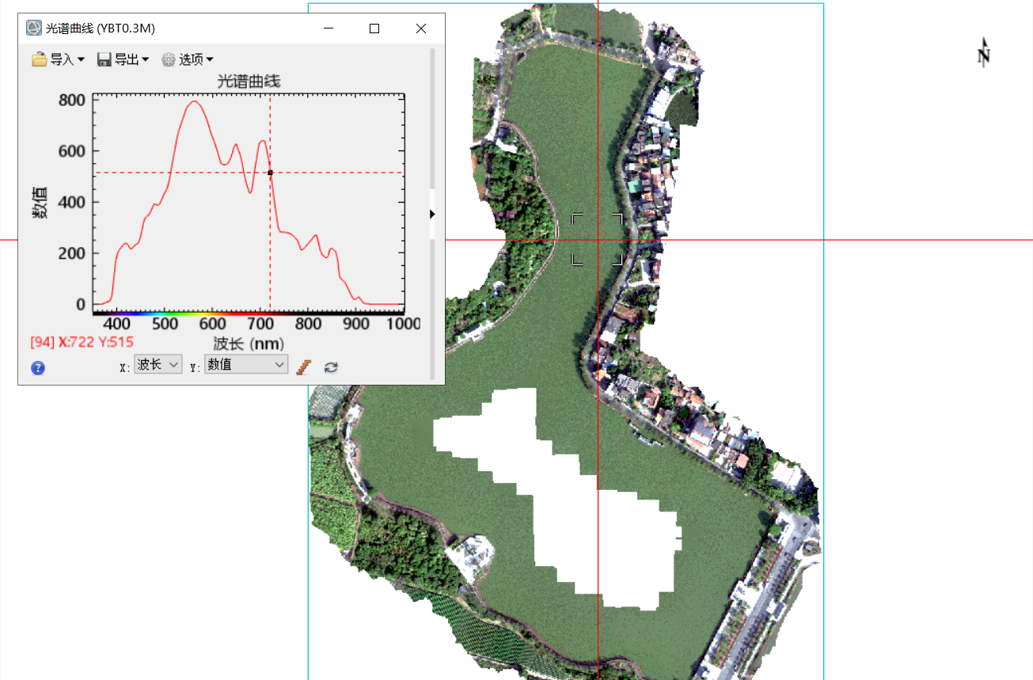Expand the side panel with the black arrow
The image size is (1033, 680).
pyautogui.click(x=431, y=214)
